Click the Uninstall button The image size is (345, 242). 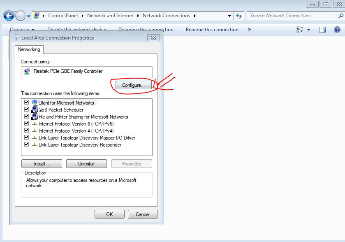point(86,164)
